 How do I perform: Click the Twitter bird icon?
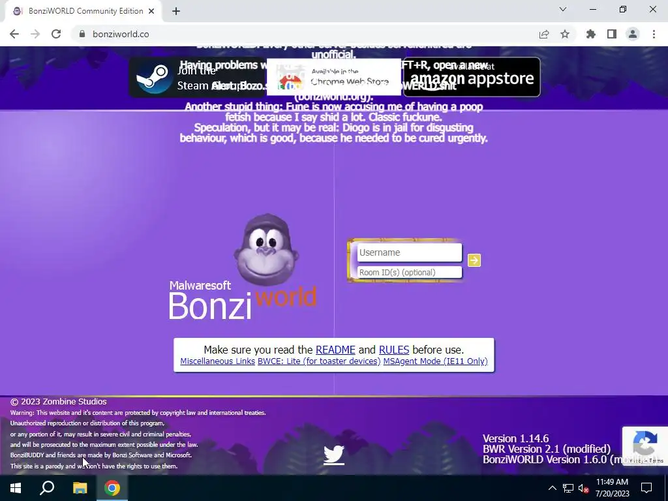tap(333, 454)
